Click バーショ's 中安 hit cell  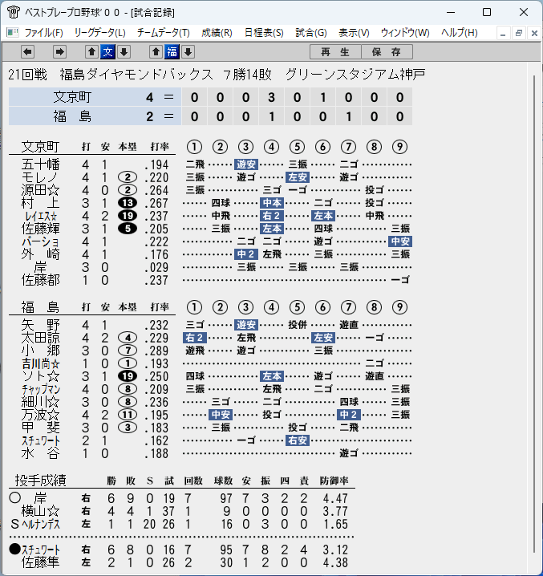click(400, 241)
